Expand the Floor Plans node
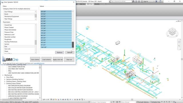 (x=5, y=77)
